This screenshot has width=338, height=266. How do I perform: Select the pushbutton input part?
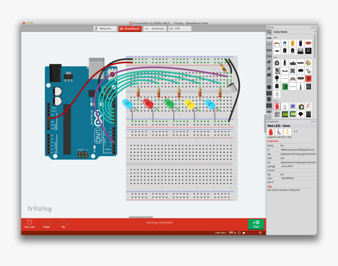[292, 71]
